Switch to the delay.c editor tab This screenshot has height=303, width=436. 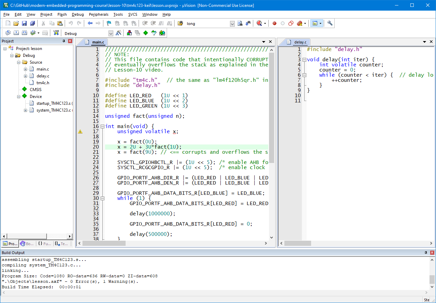tap(300, 42)
